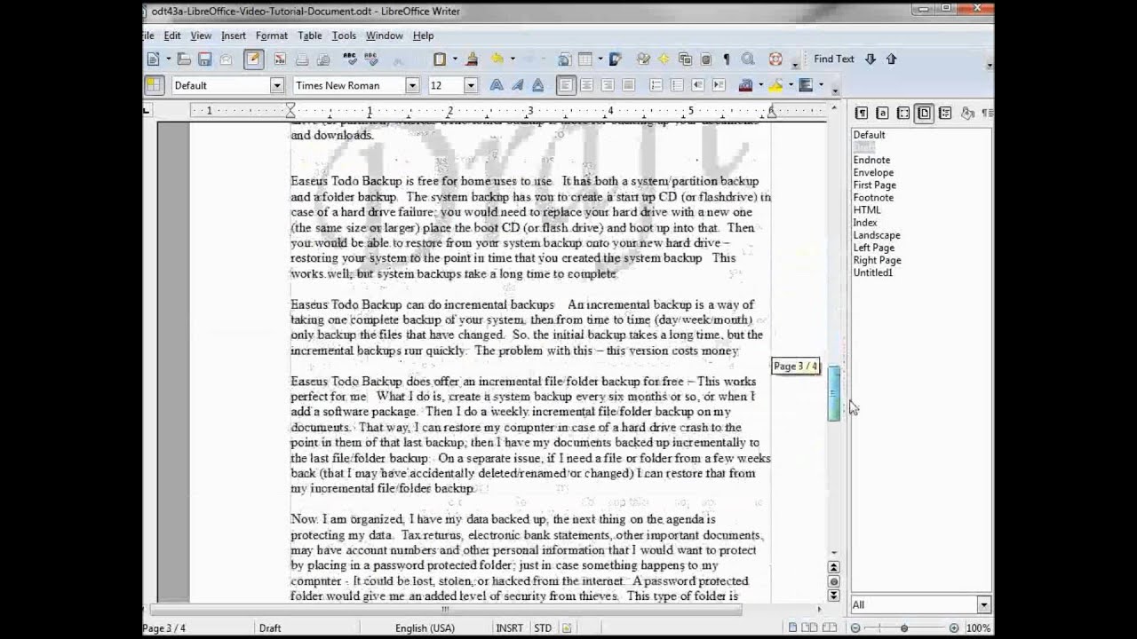Find next with down arrow
The image size is (1137, 639).
[870, 59]
